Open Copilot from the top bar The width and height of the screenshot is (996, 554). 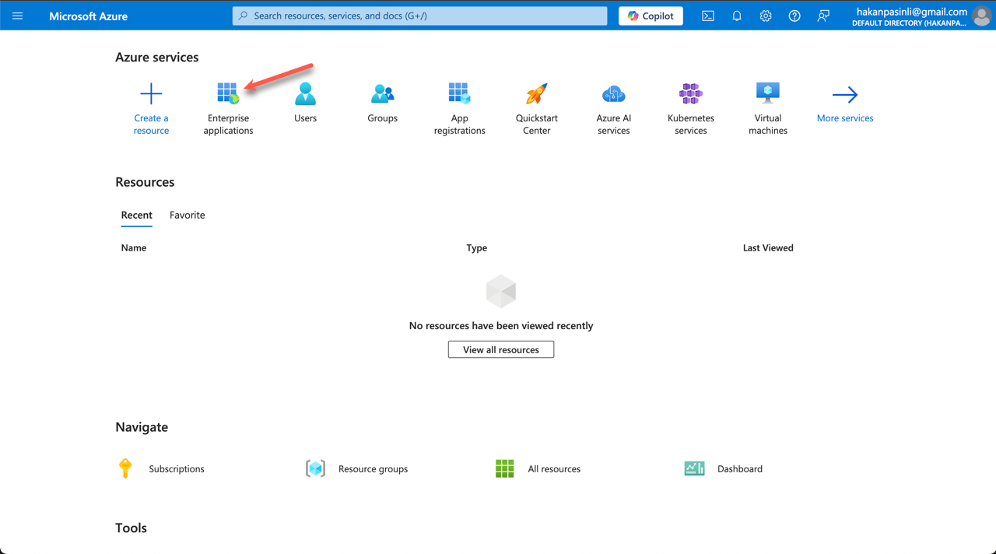tap(651, 16)
